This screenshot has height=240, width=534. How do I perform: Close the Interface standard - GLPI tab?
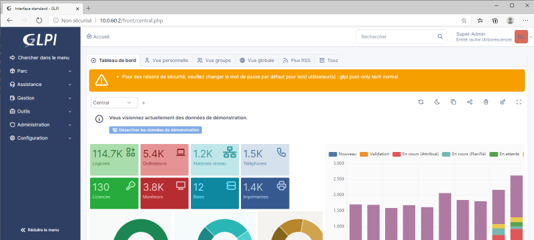coord(77,9)
